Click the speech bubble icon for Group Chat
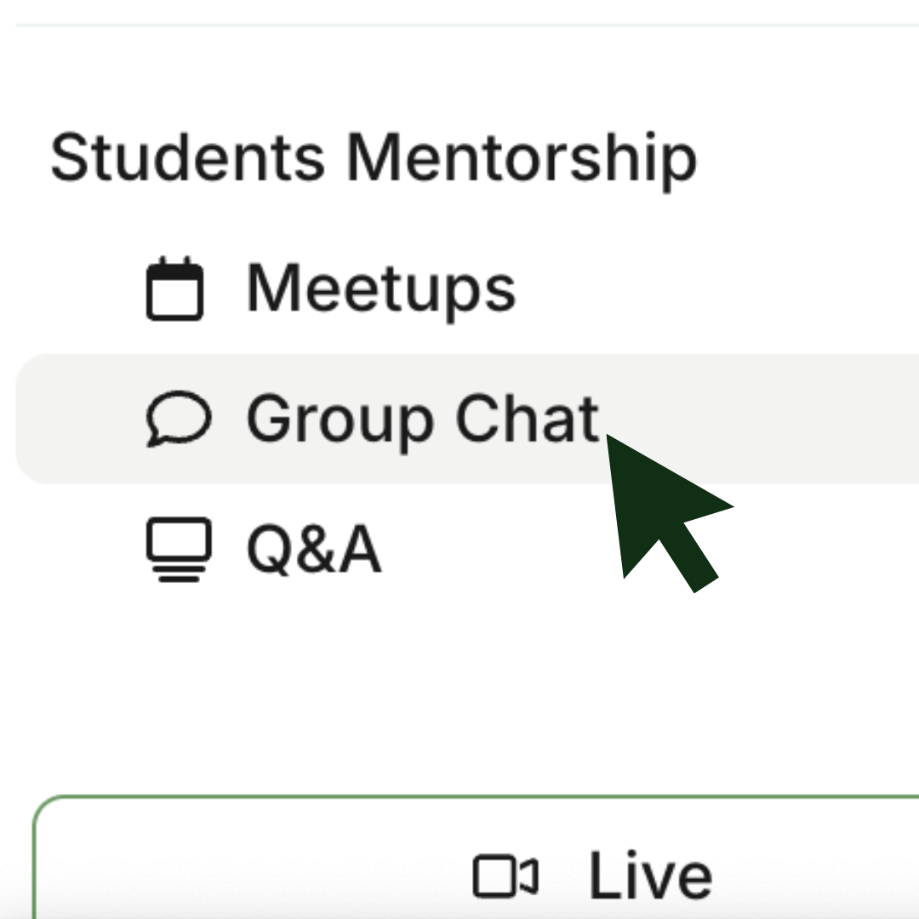Image resolution: width=919 pixels, height=919 pixels. 178,420
